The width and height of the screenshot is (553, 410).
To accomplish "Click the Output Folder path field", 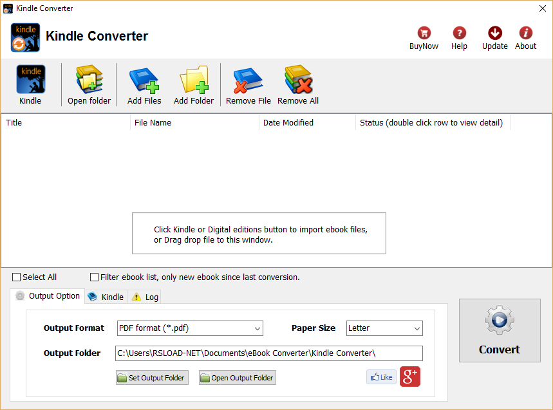I will click(x=268, y=353).
